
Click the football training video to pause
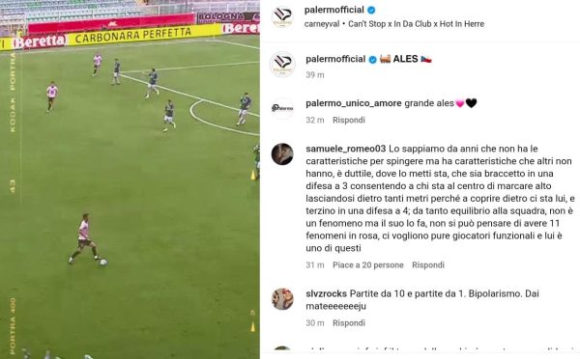click(x=130, y=179)
